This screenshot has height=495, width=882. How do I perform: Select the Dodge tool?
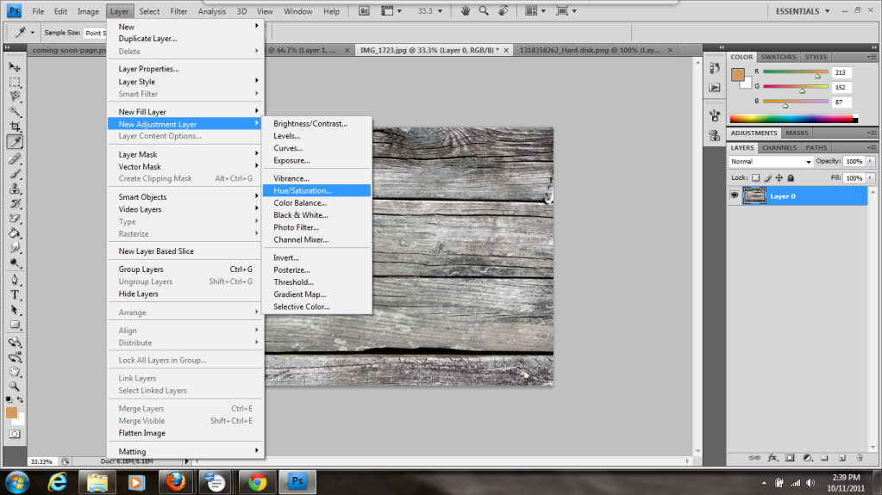[15, 263]
